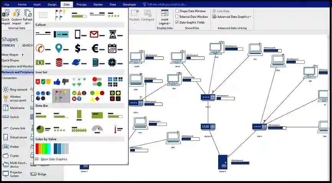Pick the traffic light squares icon set
The height and width of the screenshot is (183, 332).
pyautogui.click(x=115, y=96)
